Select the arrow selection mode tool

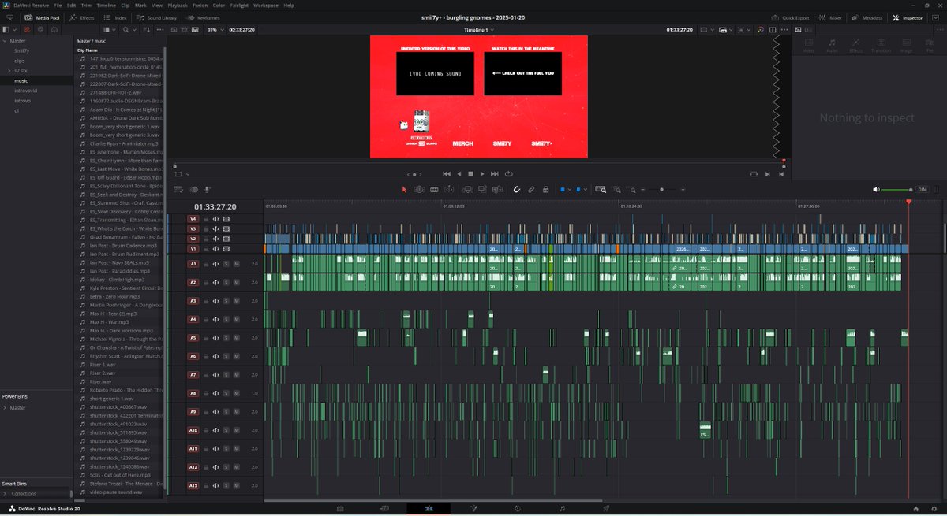coord(405,190)
